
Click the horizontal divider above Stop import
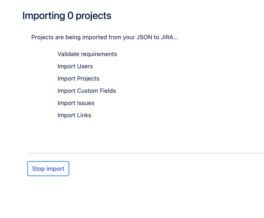point(146,153)
